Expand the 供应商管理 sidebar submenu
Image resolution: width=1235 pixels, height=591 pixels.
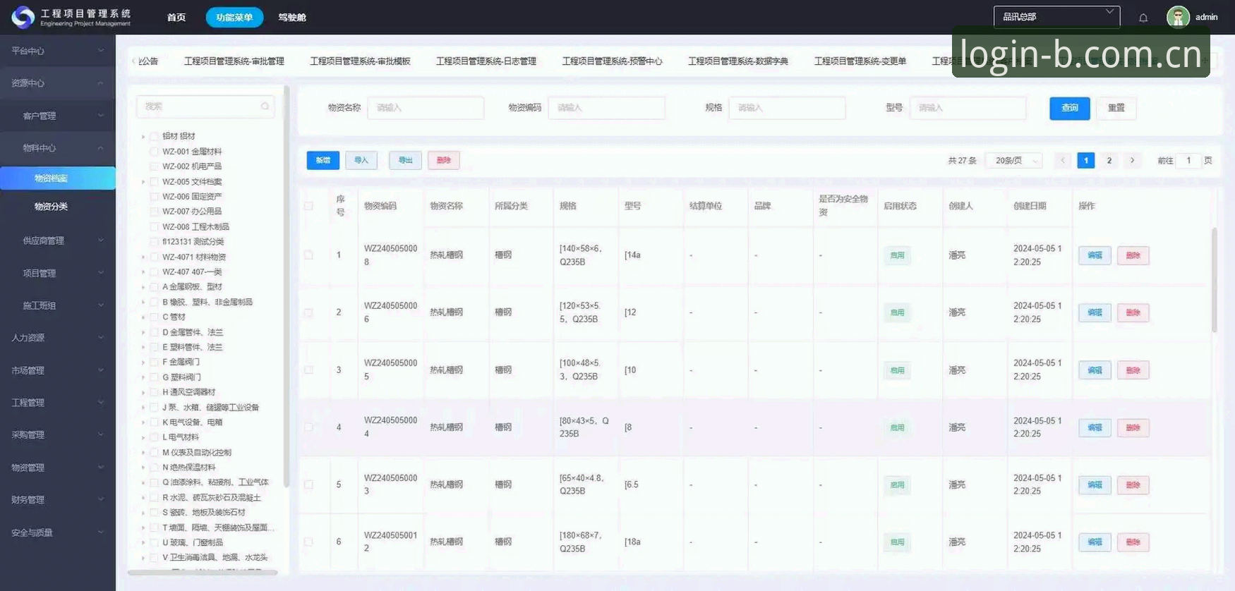57,240
